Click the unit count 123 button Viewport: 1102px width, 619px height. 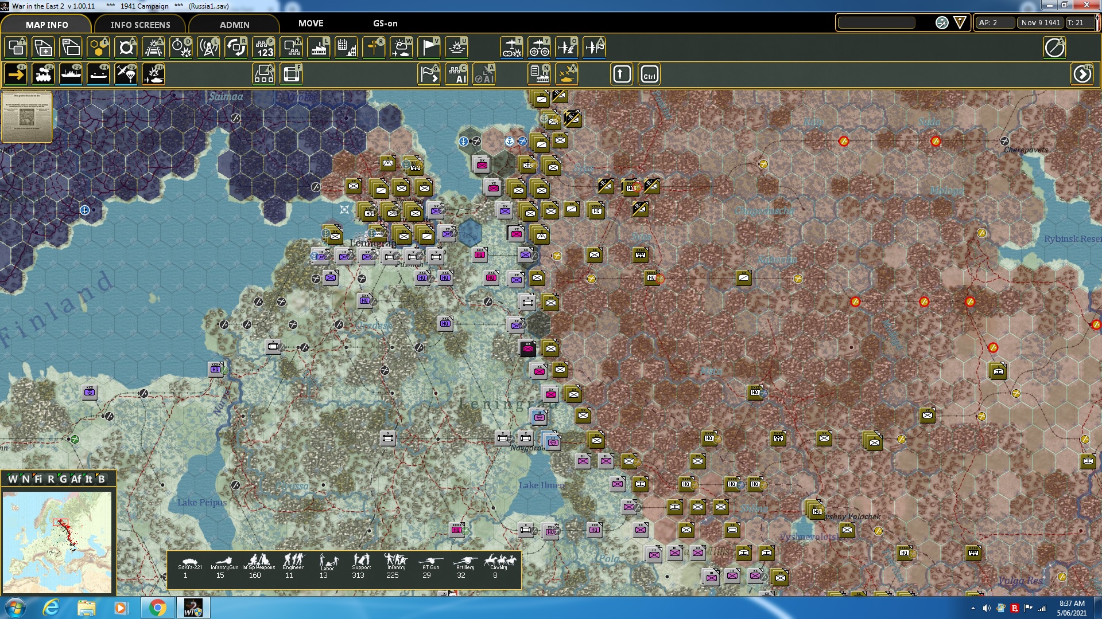point(263,48)
